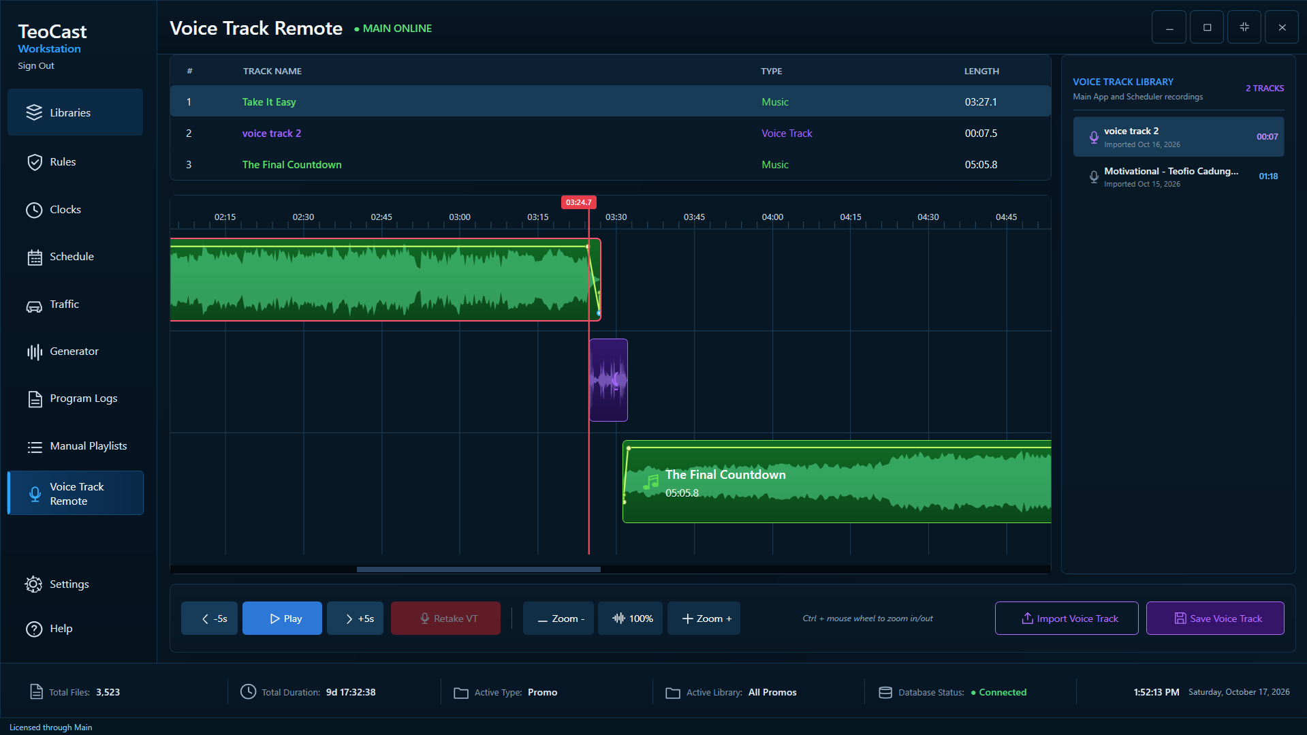1307x735 pixels.
Task: Click the Help question mark icon
Action: 33,629
